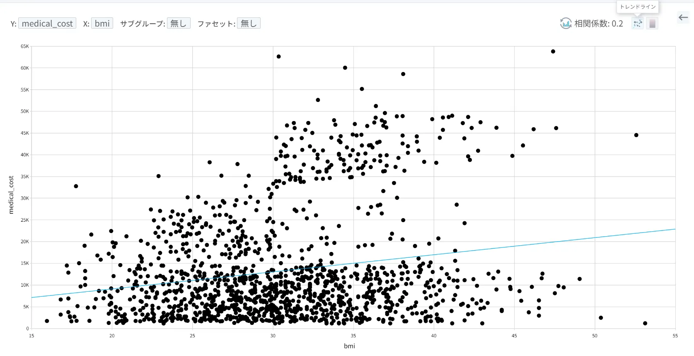
Task: Open the Y variable medical_cost dropdown
Action: [47, 24]
